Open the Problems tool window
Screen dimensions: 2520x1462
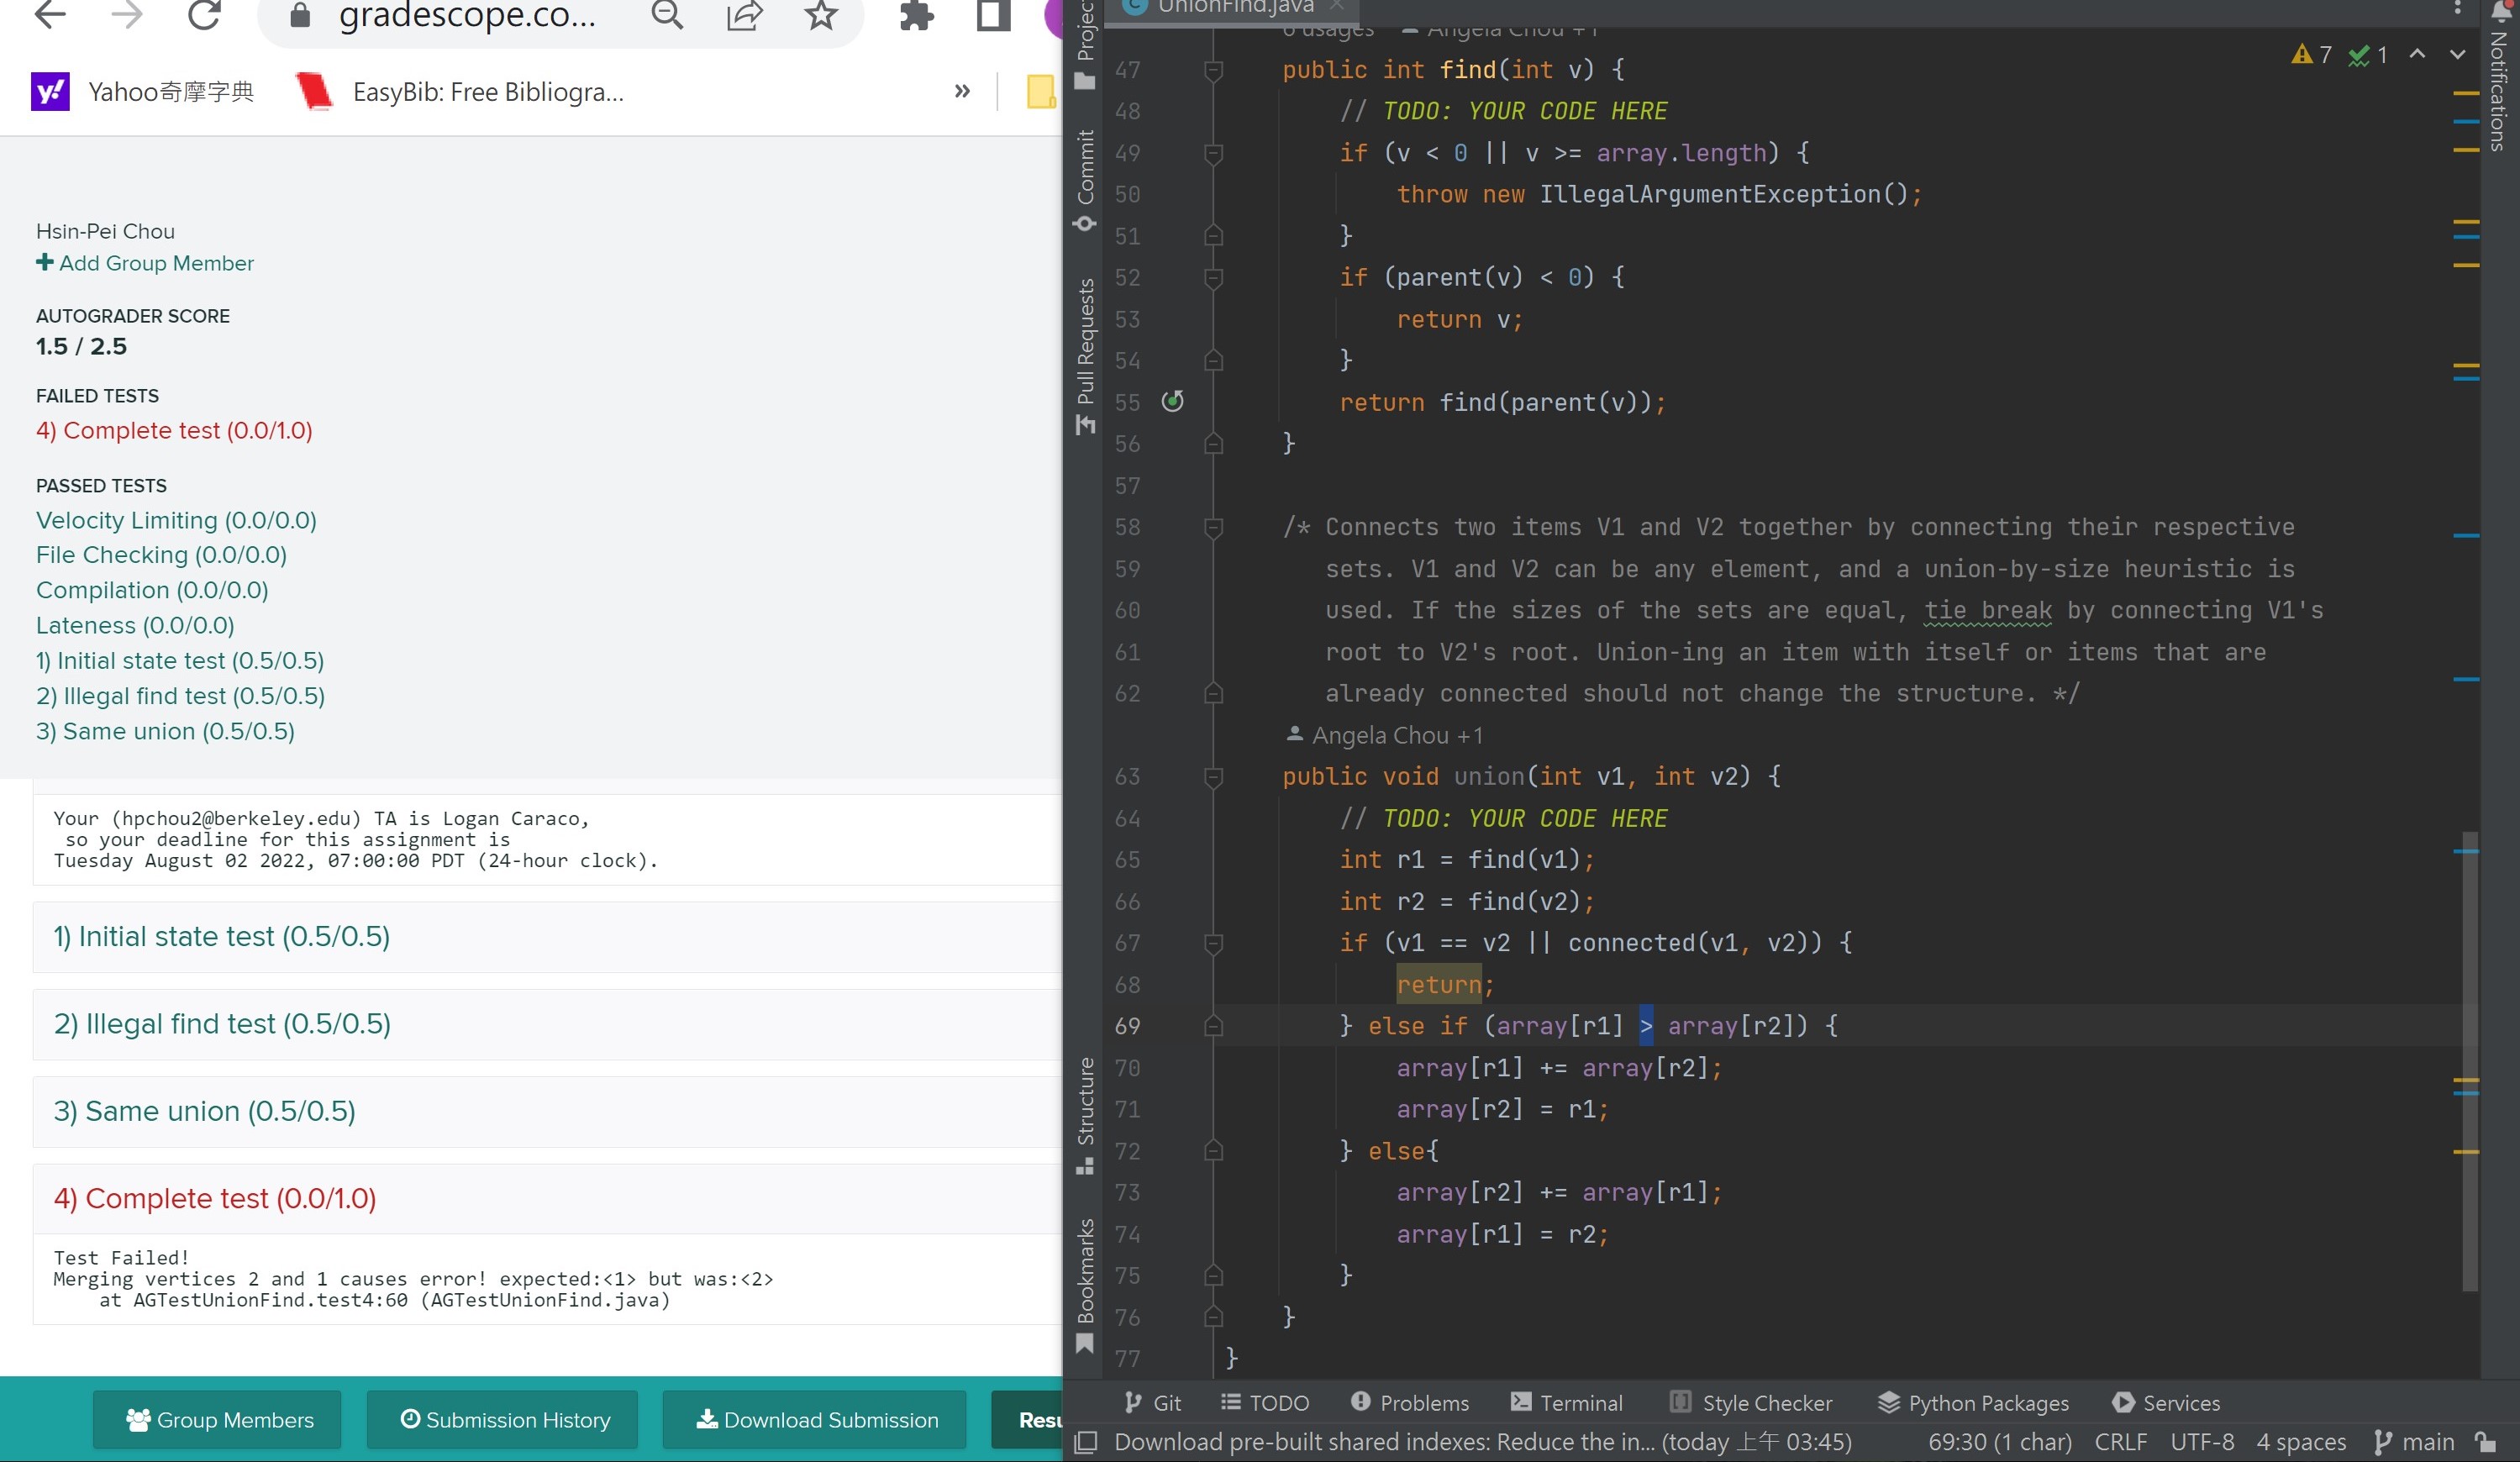(x=1409, y=1402)
